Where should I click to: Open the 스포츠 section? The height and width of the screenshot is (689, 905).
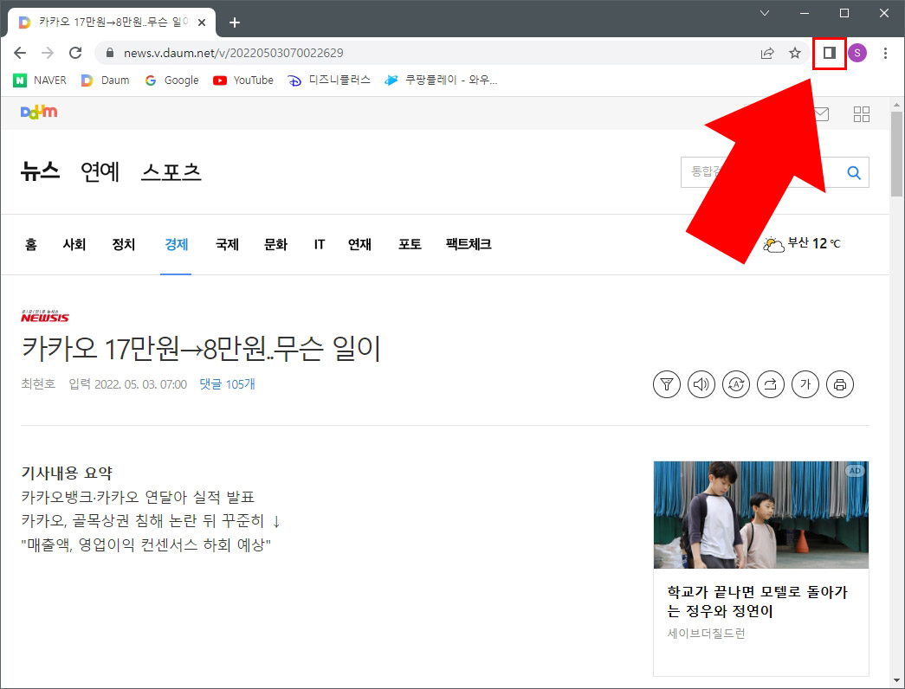pos(171,171)
